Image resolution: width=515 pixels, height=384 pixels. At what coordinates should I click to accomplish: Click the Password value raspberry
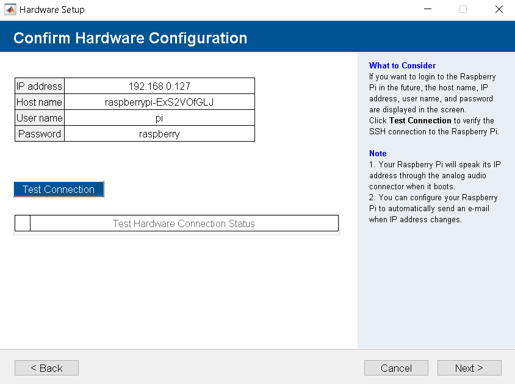pos(159,133)
